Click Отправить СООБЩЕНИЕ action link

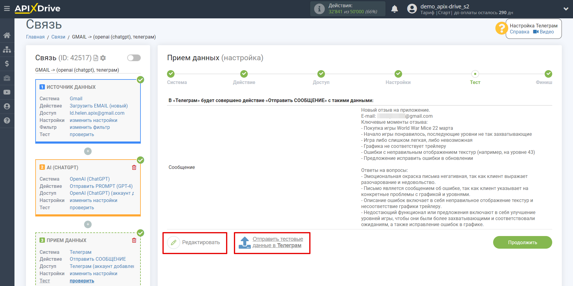98,259
